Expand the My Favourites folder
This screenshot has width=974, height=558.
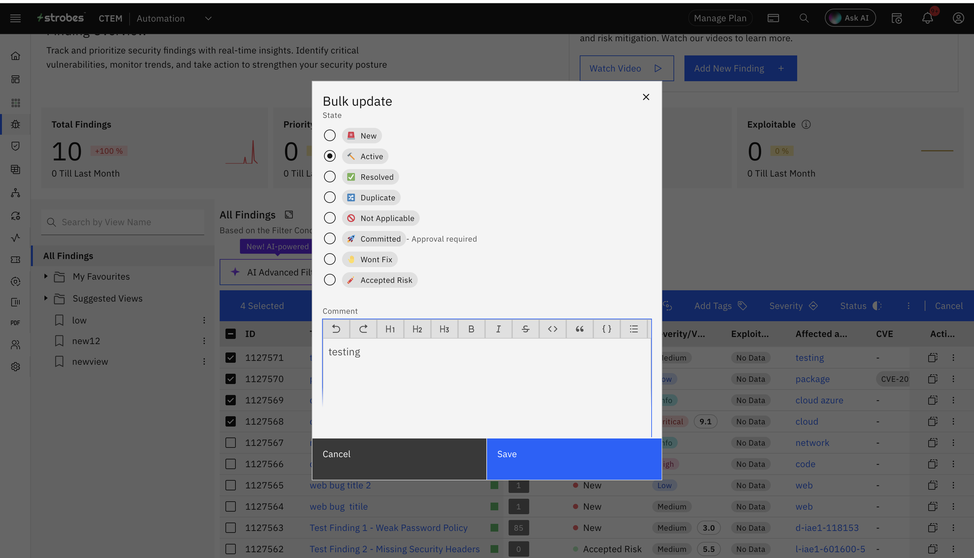tap(46, 276)
